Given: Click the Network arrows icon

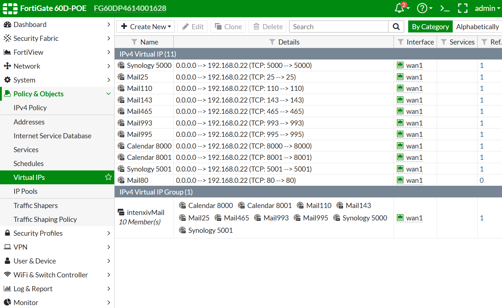Looking at the screenshot, I should pyautogui.click(x=7, y=66).
